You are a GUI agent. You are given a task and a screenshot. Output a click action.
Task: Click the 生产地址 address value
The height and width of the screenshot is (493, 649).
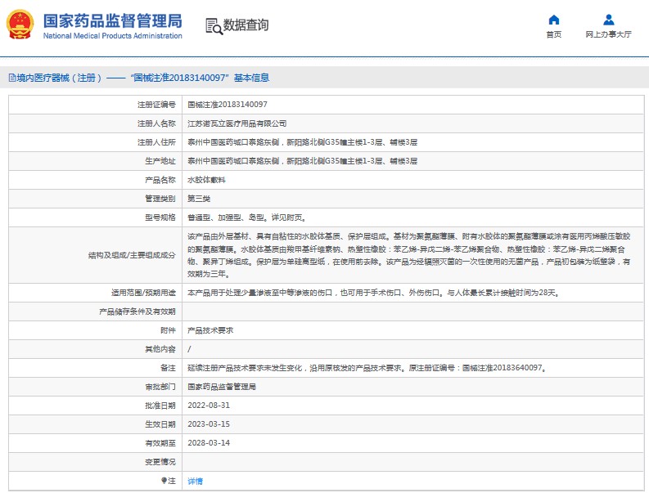(x=302, y=161)
